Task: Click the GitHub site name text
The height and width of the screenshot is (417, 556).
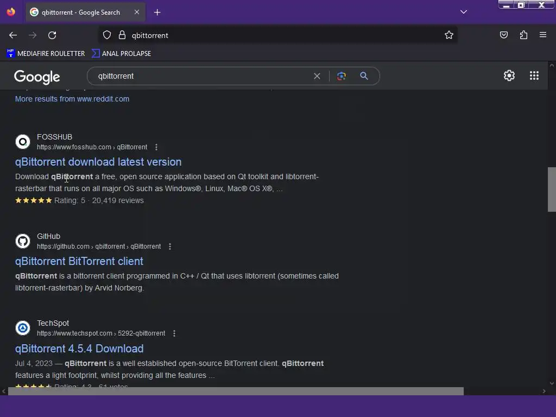Action: pyautogui.click(x=48, y=236)
